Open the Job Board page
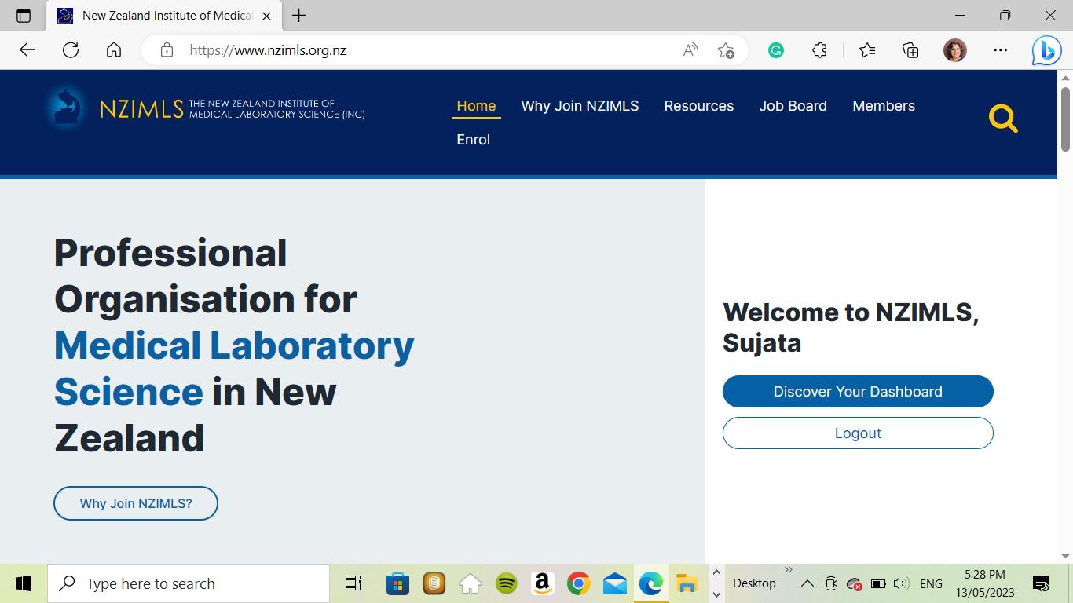This screenshot has height=603, width=1073. click(793, 106)
